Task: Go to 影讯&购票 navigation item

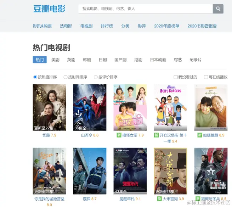Action: [42, 26]
